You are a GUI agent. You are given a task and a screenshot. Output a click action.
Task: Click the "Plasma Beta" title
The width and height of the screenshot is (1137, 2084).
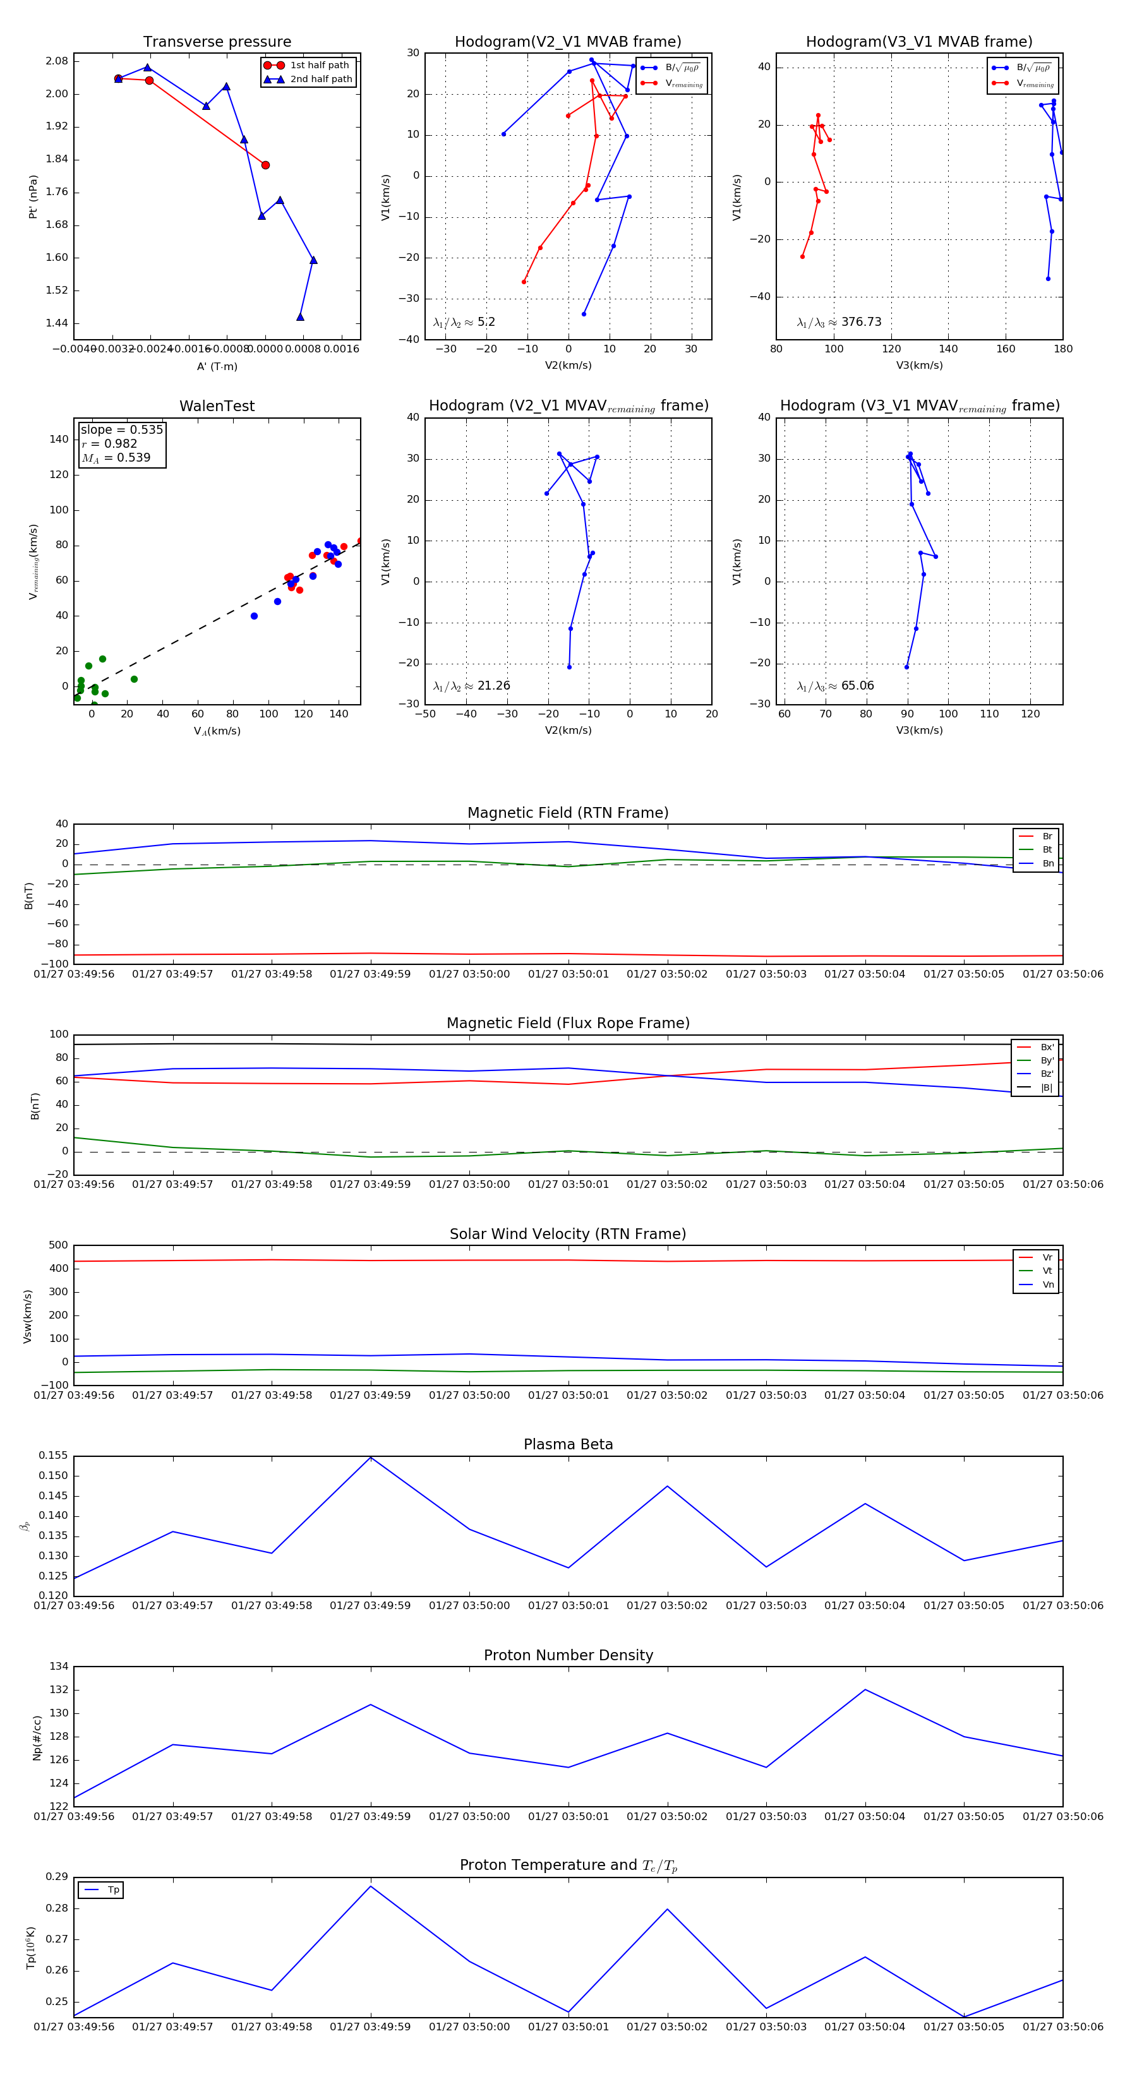[568, 1444]
